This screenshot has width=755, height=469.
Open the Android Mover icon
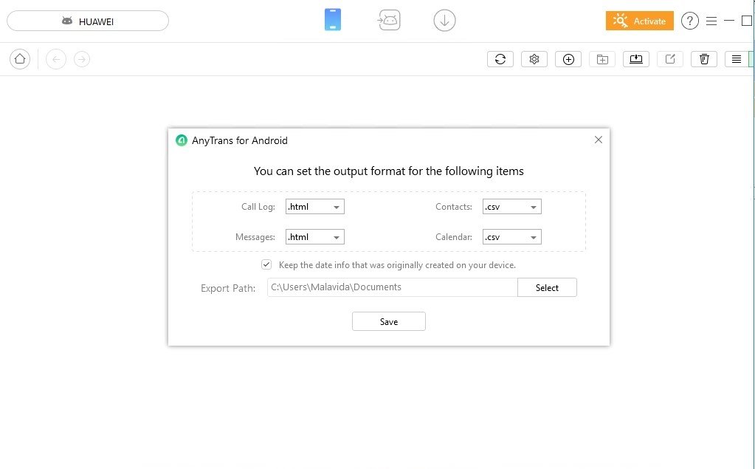pos(389,20)
